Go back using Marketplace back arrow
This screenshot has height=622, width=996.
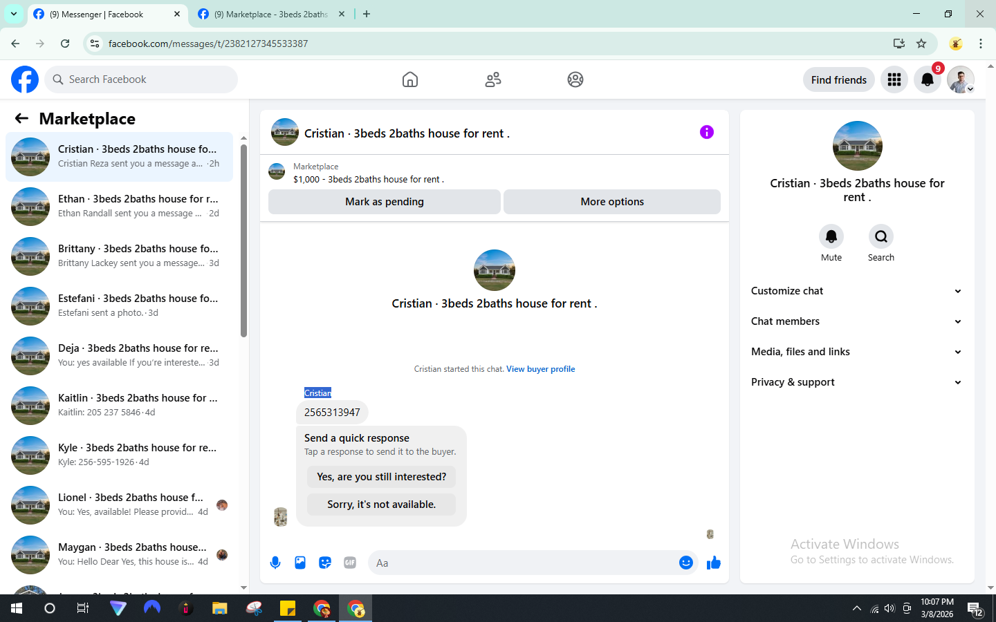coord(21,119)
